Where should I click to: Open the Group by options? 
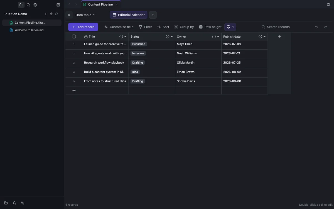(x=184, y=27)
